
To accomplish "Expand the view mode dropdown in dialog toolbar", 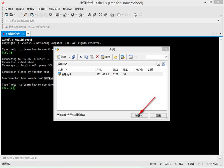I will (136, 57).
